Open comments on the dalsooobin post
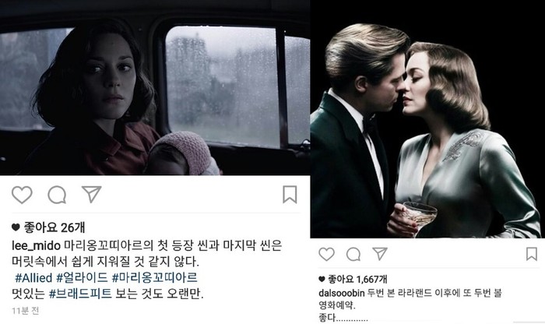Viewport: 545px width, 324px height. (353, 255)
